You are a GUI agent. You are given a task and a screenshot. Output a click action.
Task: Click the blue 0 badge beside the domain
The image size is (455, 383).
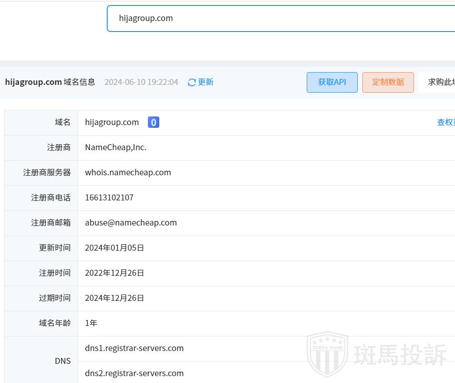(153, 122)
